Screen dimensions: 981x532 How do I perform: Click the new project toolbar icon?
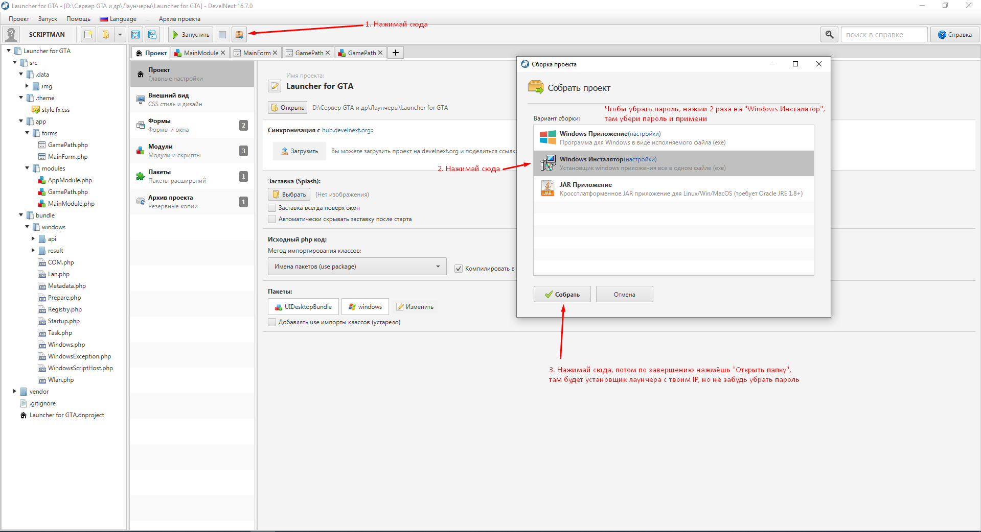(88, 35)
